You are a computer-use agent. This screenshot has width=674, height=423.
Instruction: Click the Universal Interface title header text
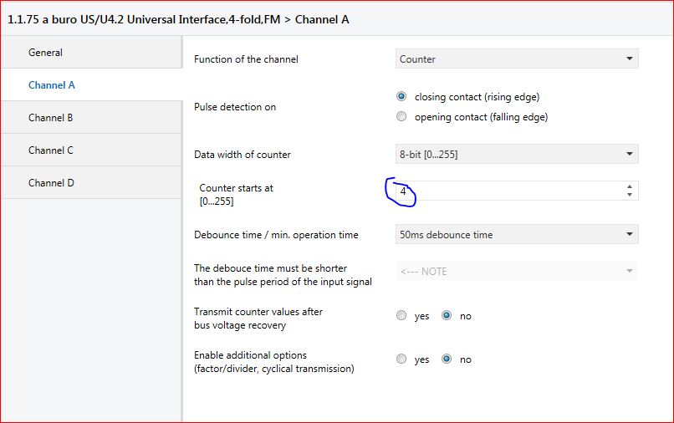click(178, 18)
